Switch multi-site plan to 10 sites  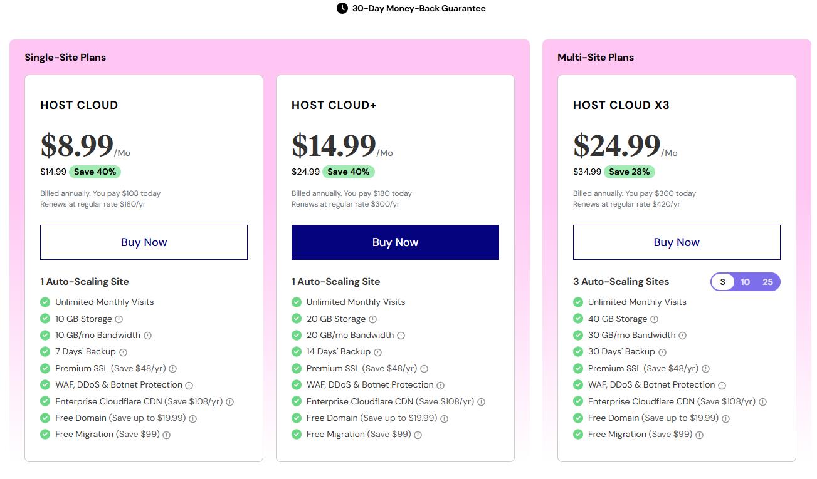[x=745, y=282]
